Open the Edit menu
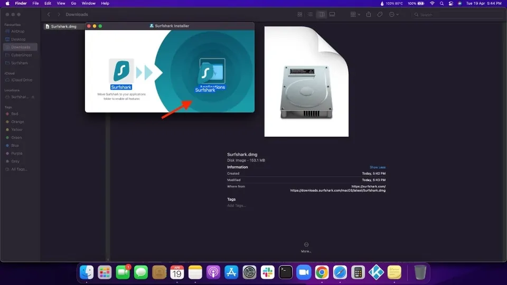The height and width of the screenshot is (285, 507). (48, 4)
